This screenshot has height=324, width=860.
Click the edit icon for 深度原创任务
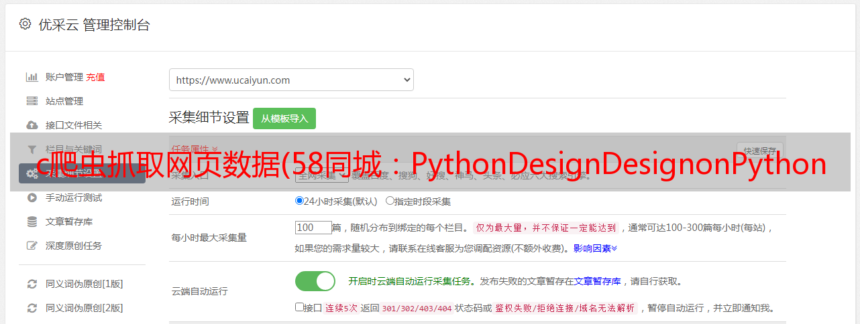coord(32,246)
